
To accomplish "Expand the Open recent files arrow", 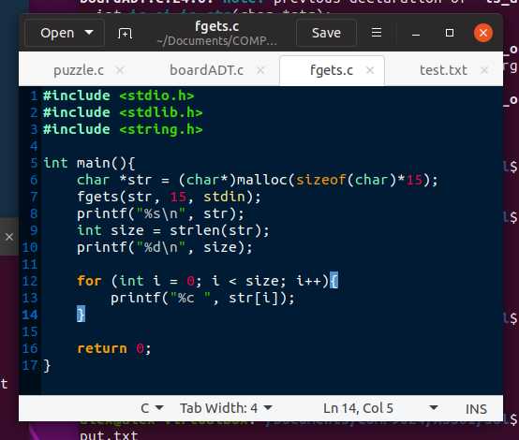I will pyautogui.click(x=89, y=33).
